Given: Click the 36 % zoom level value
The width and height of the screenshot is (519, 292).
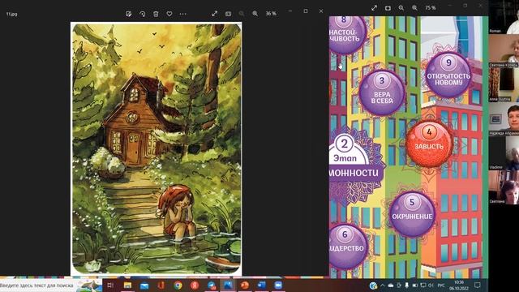Looking at the screenshot, I should pos(271,14).
